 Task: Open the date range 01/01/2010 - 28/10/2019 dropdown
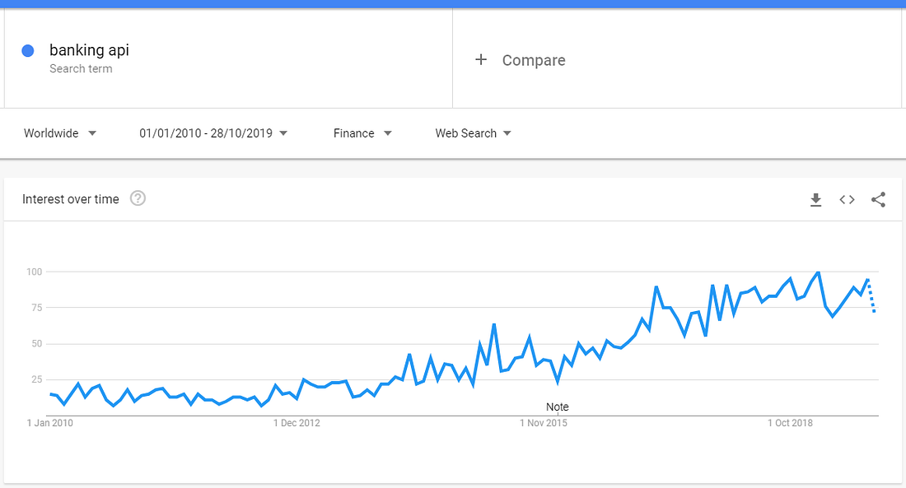[x=213, y=133]
